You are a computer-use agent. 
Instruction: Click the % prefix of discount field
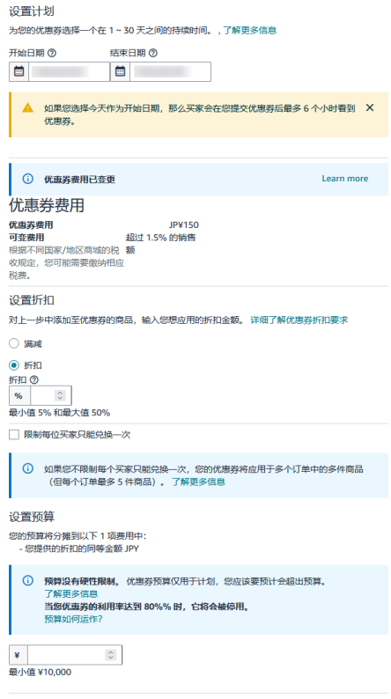click(19, 395)
